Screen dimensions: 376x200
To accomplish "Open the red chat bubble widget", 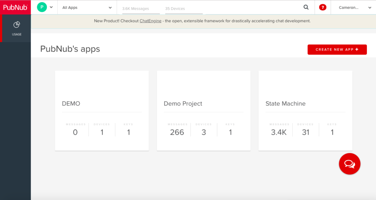I will pos(349,164).
